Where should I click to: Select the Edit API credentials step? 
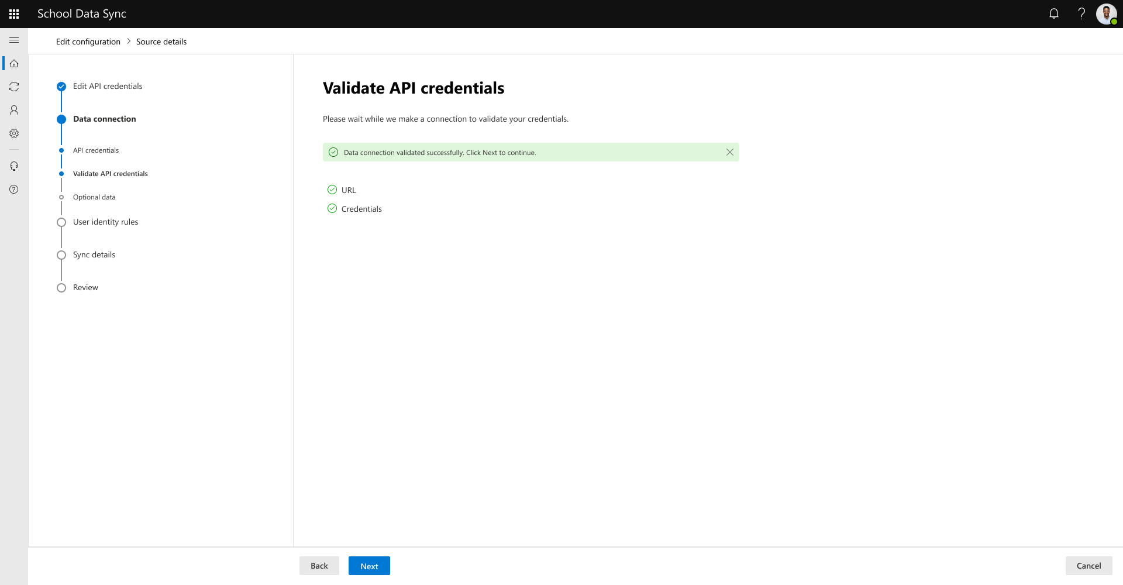coord(108,86)
